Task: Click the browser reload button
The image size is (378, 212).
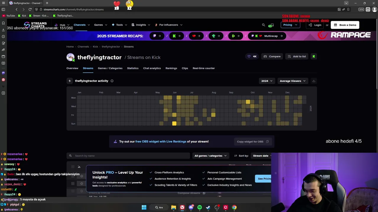Action: tap(30, 9)
